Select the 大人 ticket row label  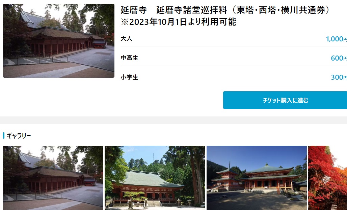click(x=126, y=39)
